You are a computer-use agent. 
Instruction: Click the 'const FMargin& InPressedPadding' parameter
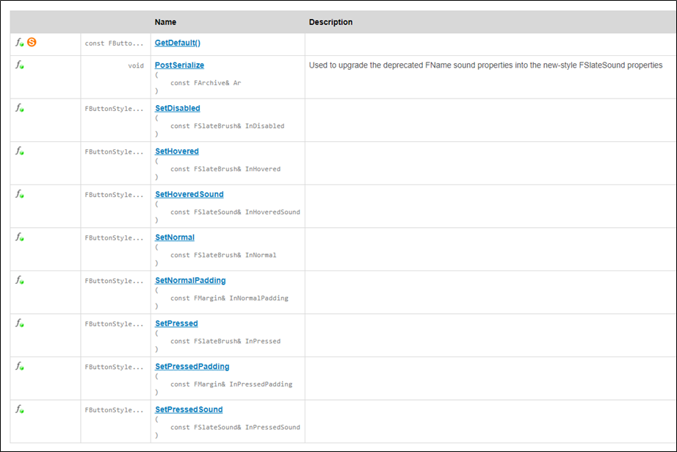point(231,384)
